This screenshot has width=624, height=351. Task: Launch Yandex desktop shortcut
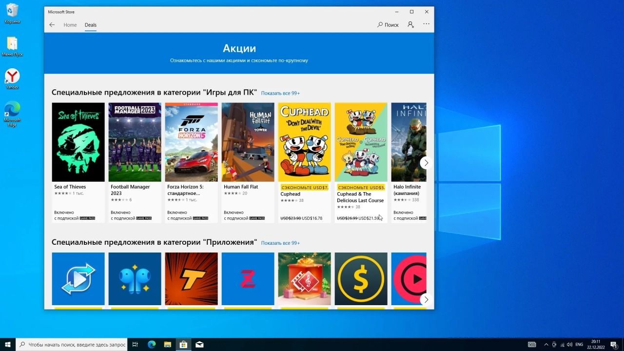tap(12, 79)
